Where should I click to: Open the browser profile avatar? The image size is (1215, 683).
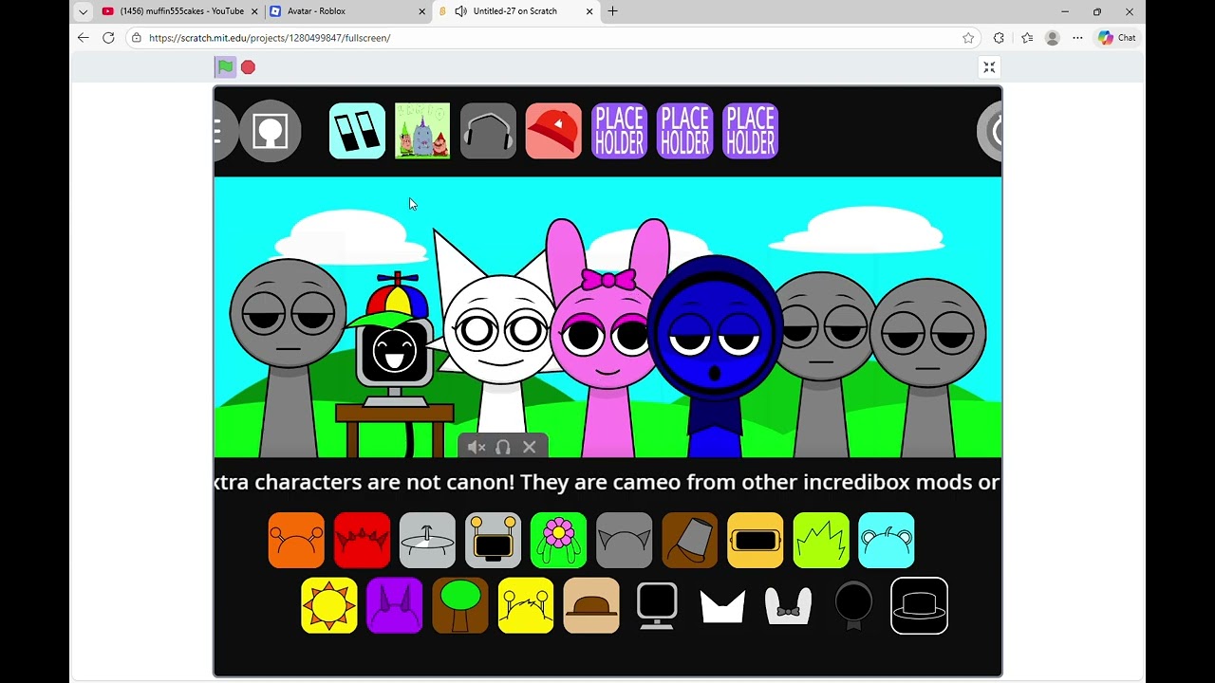(1052, 38)
